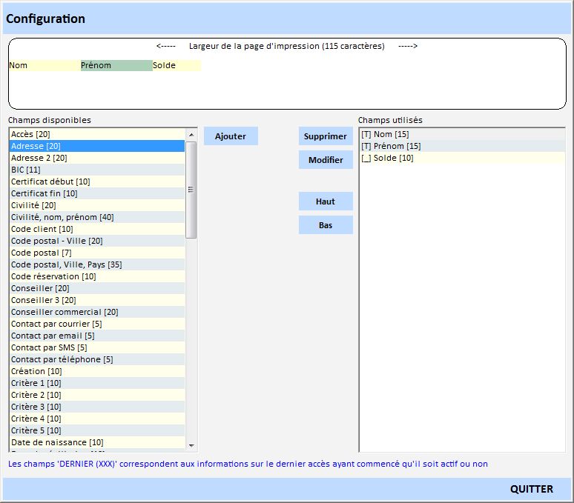Click QUITTER to exit configuration
The height and width of the screenshot is (503, 574).
(x=531, y=489)
